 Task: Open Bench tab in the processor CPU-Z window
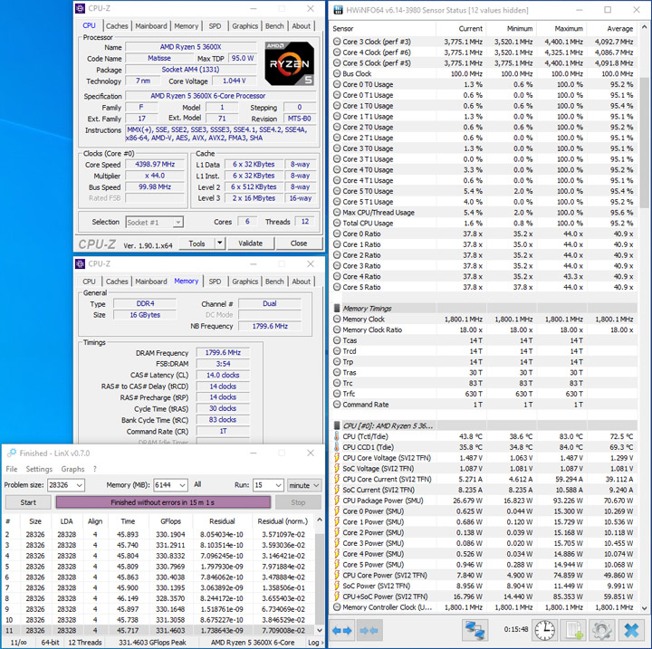click(x=274, y=25)
